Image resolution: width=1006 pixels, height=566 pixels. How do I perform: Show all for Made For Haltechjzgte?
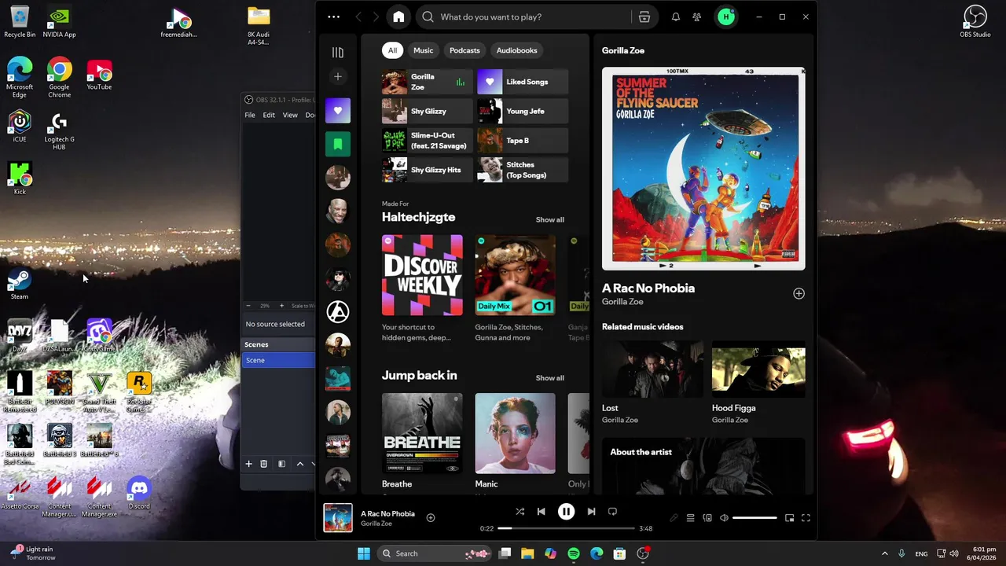pos(549,220)
